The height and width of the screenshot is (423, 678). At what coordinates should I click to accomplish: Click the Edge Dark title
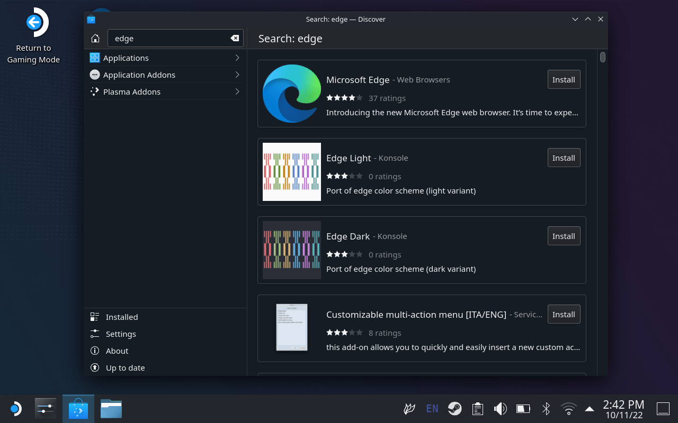coord(348,236)
